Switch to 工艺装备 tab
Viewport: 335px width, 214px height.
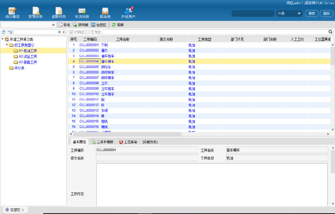(x=128, y=142)
